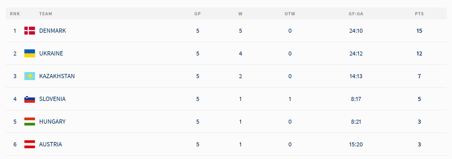Open the HUNGARY team link

[52, 122]
